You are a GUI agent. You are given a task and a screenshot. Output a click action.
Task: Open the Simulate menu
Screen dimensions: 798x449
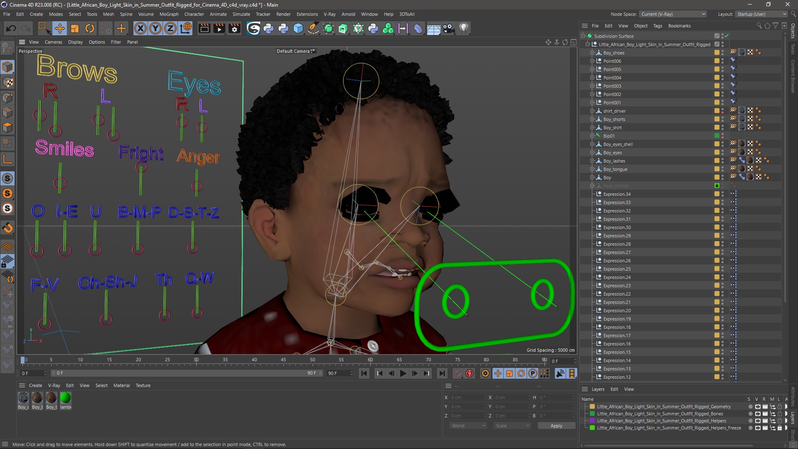pyautogui.click(x=241, y=14)
